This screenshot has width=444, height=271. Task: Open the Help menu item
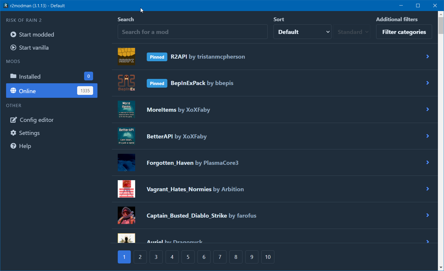point(52,146)
